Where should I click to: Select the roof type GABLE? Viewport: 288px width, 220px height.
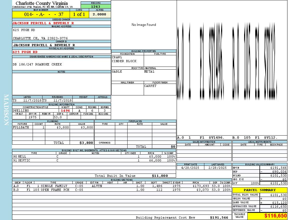[x=117, y=71]
